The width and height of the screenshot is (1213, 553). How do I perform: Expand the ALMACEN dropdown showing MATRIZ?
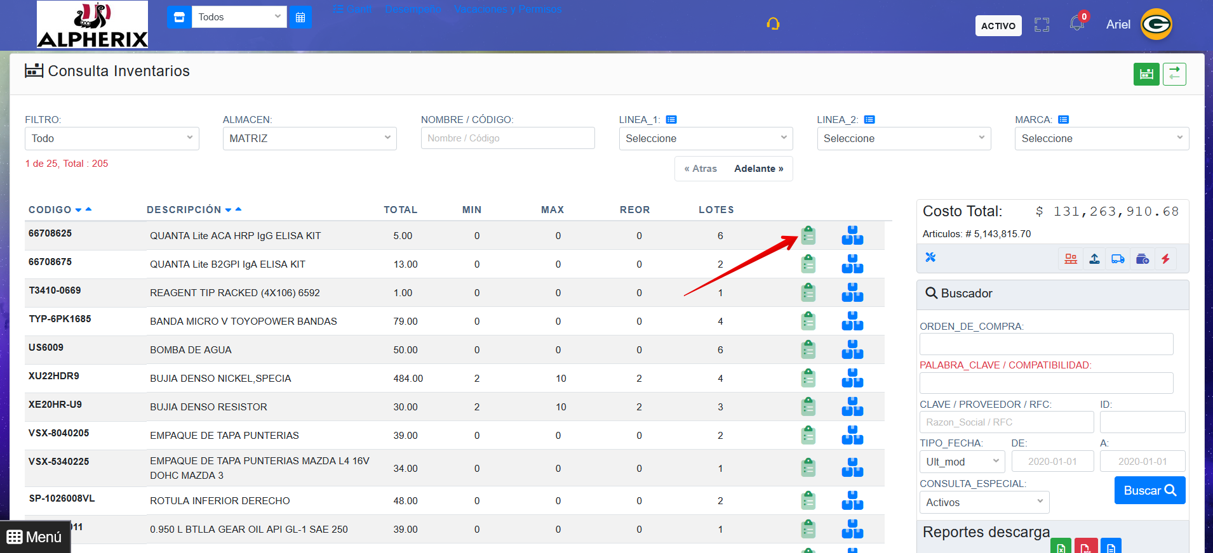coord(309,138)
